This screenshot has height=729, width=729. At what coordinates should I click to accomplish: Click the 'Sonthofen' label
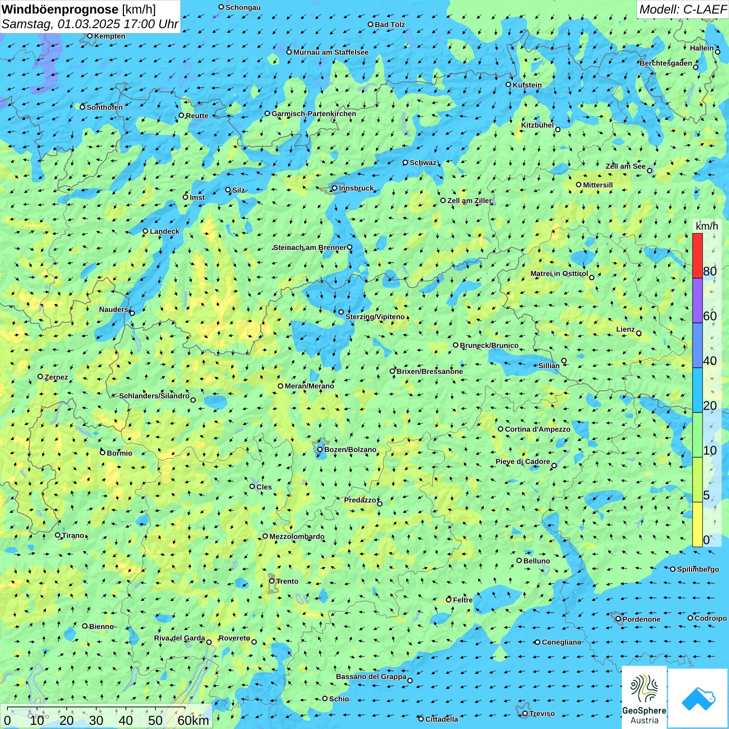coord(105,107)
